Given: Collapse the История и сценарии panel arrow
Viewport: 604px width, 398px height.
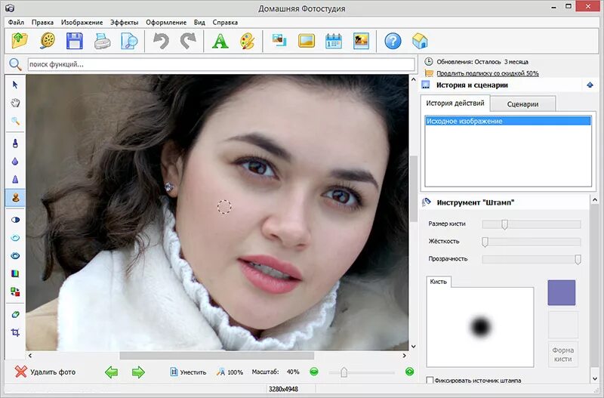Looking at the screenshot, I should click(x=590, y=85).
